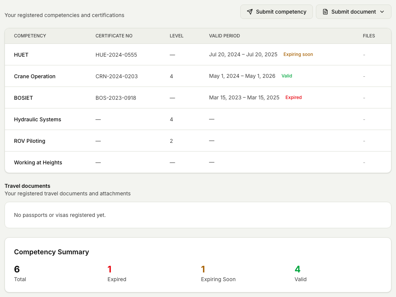Click the registered competencies subtitle text
396x297 pixels.
pos(64,15)
